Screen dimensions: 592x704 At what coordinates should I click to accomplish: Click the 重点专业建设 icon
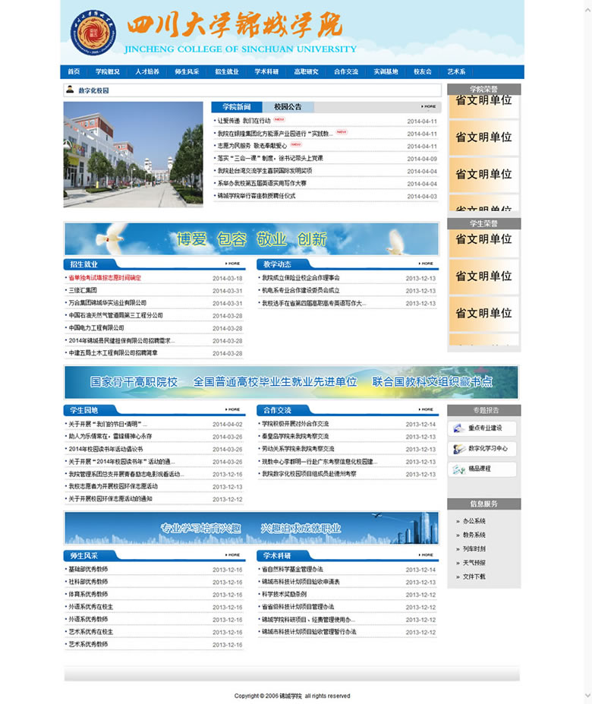point(458,428)
